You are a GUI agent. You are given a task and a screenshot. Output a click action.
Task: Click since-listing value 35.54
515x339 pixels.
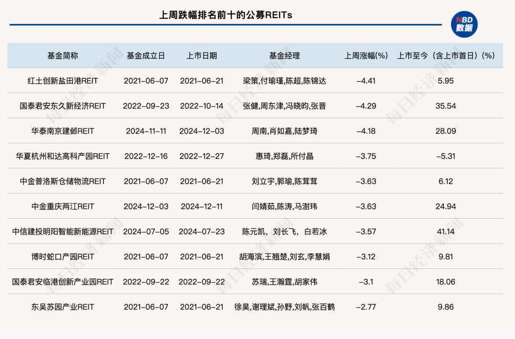point(446,106)
